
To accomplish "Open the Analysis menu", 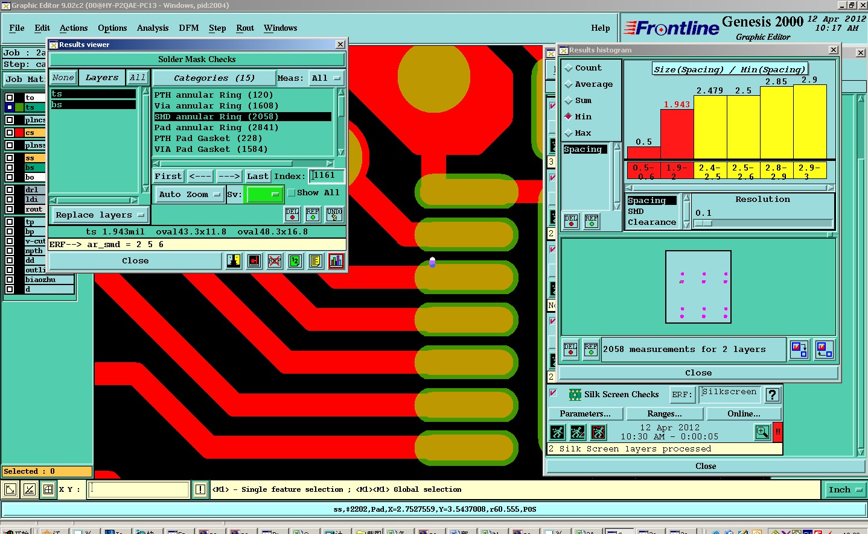I will (x=153, y=28).
